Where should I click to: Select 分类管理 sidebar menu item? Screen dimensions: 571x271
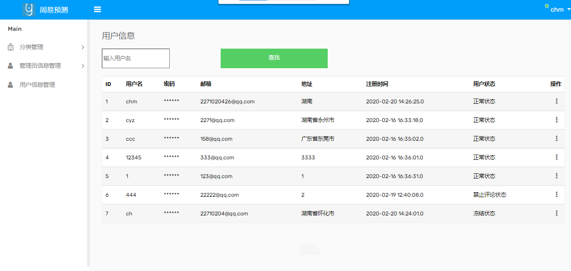(31, 47)
